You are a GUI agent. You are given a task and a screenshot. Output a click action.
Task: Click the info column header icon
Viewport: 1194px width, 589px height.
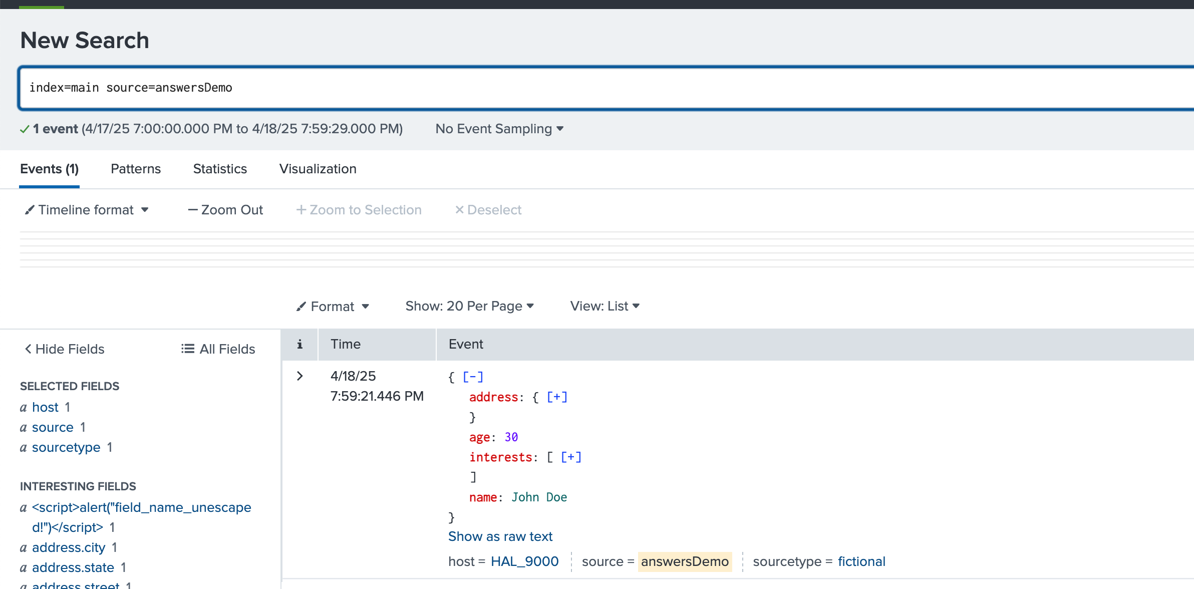[x=300, y=344]
